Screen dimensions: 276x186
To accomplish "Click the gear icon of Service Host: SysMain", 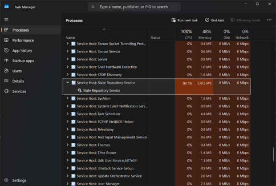I will tap(73, 98).
